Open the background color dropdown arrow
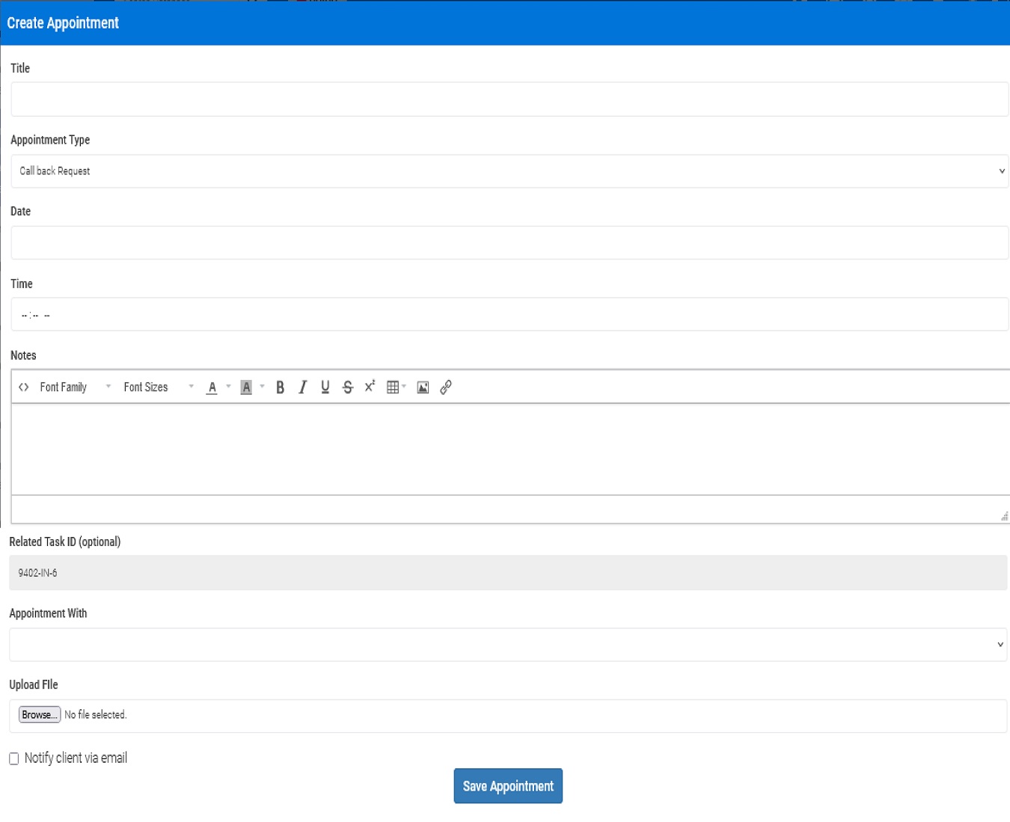Screen dimensions: 1010x822 [262, 387]
